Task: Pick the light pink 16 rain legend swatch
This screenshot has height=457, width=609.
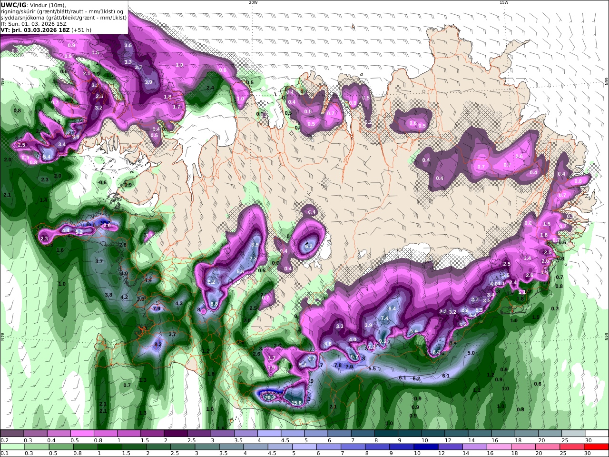Action: click(x=500, y=447)
